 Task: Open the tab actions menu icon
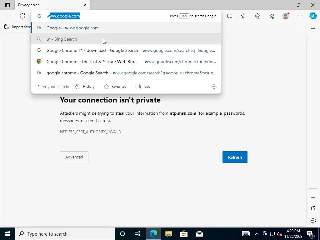click(7, 5)
